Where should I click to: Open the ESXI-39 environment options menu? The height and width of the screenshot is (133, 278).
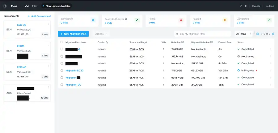[x=49, y=24]
